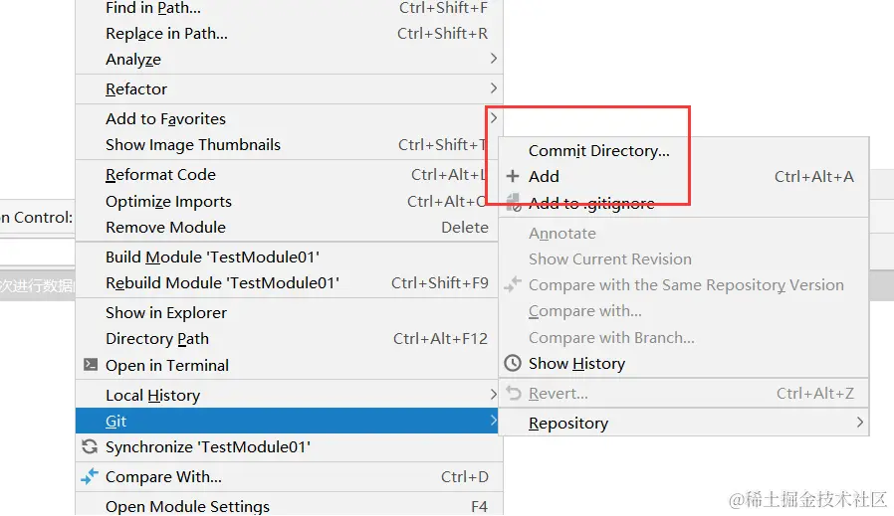The width and height of the screenshot is (894, 516).
Task: Click the 'n Control:' panel label
Action: [37, 217]
